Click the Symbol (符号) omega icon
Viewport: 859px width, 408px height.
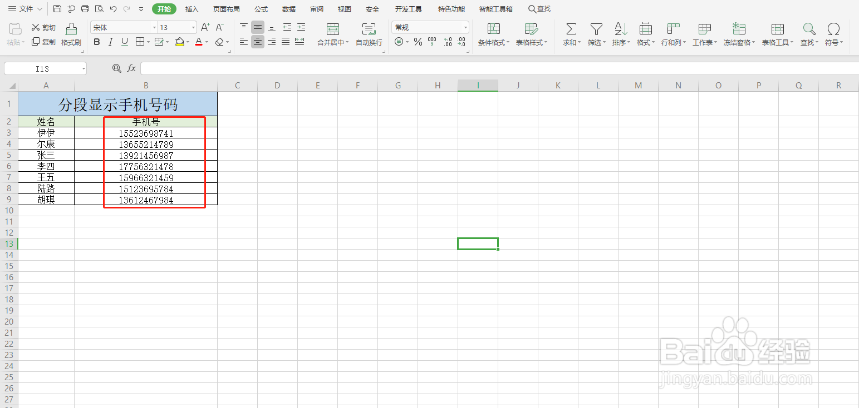click(x=833, y=29)
